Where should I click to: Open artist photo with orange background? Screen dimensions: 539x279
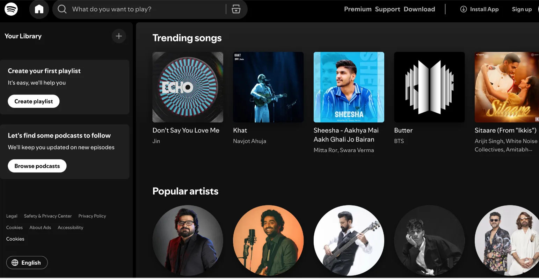pos(268,240)
